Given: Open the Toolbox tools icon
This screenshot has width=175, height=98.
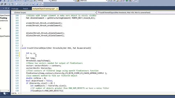Looking at the screenshot, I should (124, 1).
